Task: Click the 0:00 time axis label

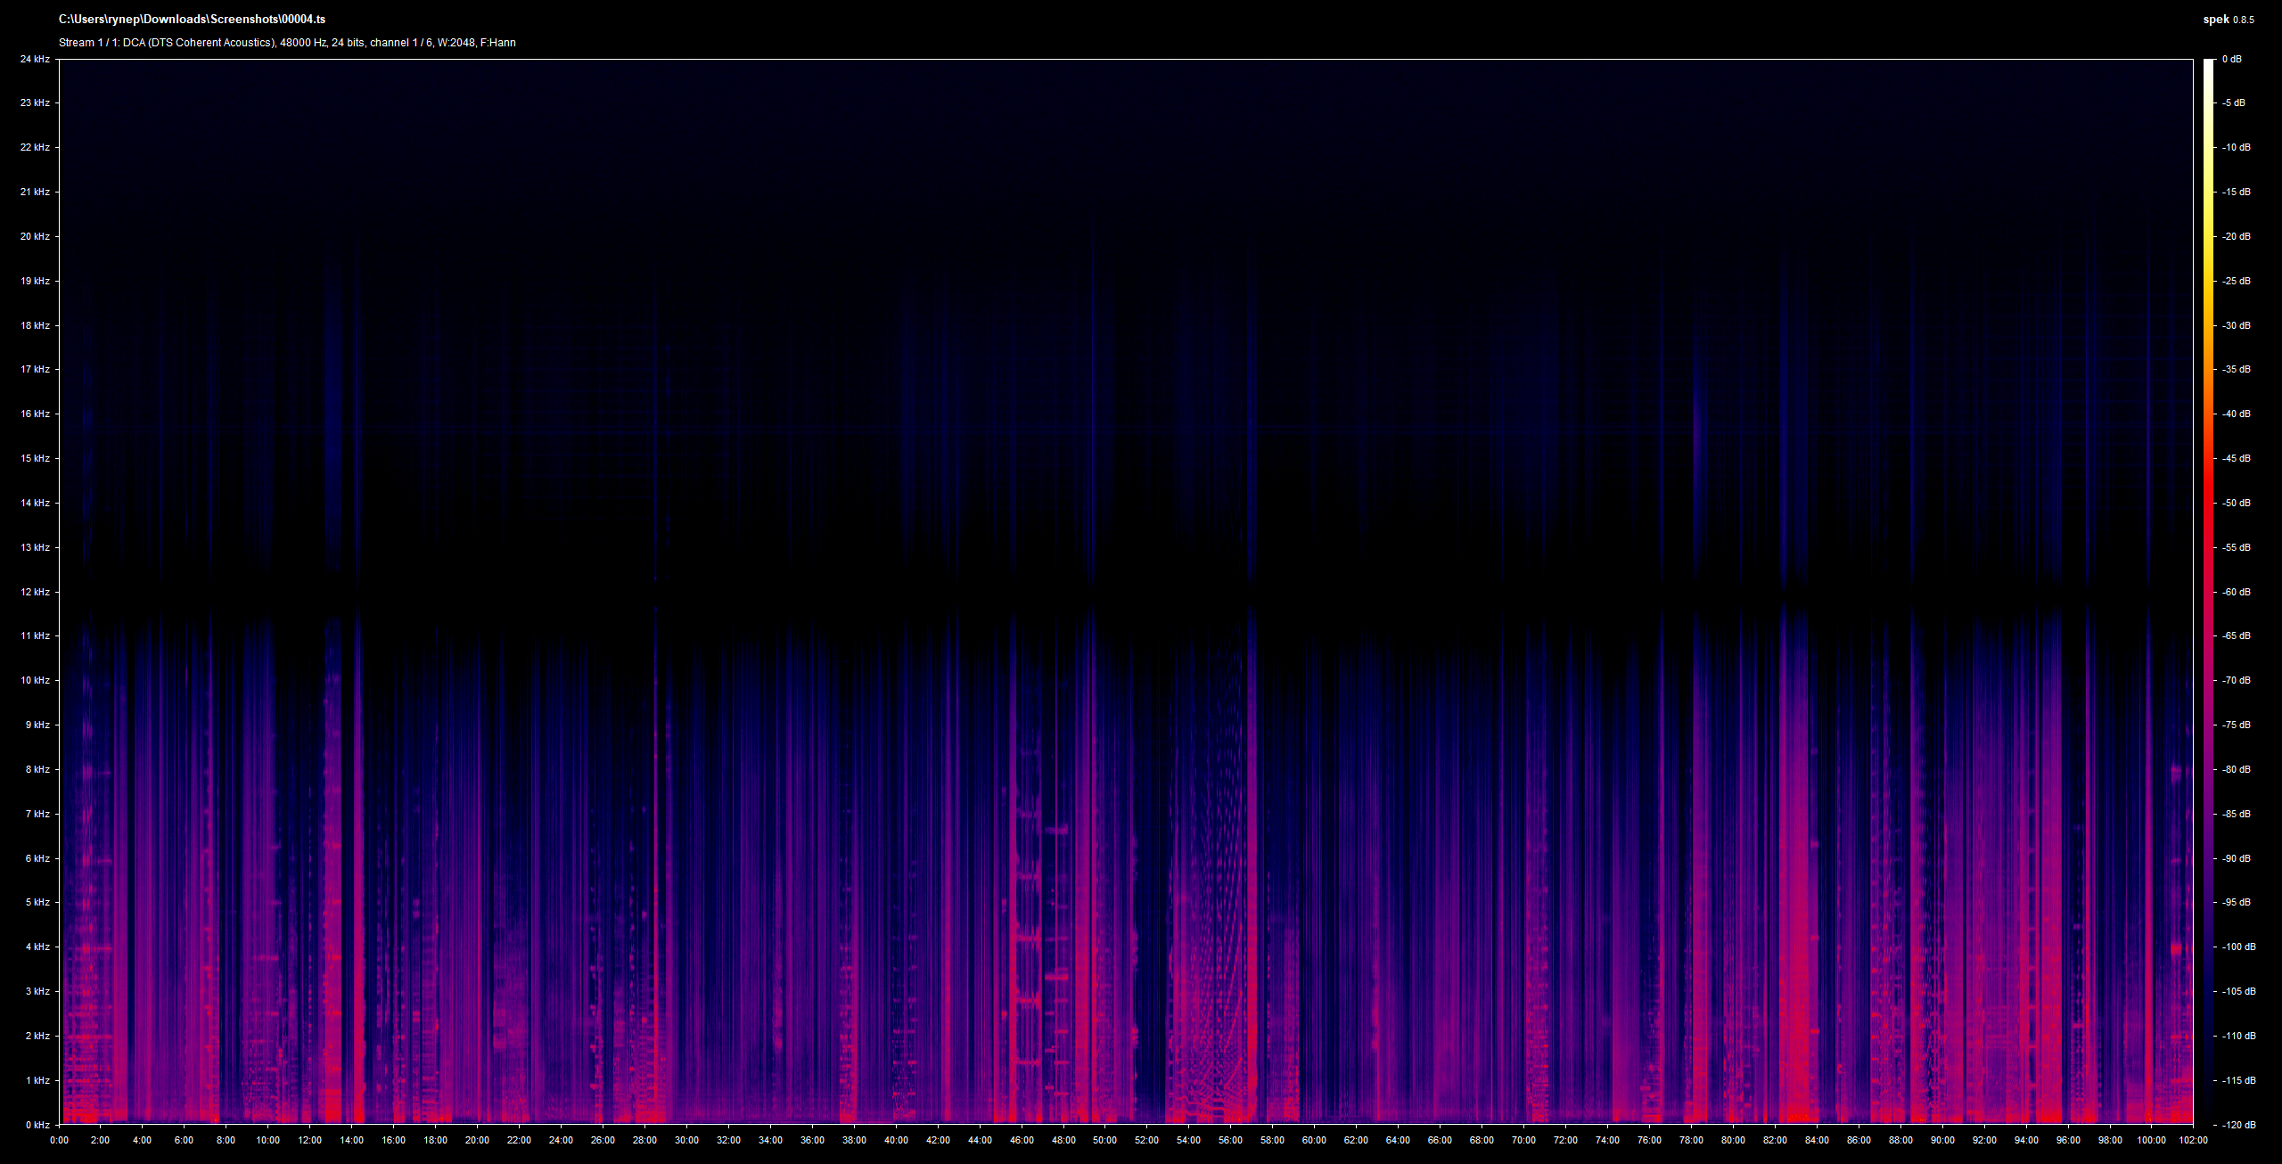Action: pos(59,1140)
